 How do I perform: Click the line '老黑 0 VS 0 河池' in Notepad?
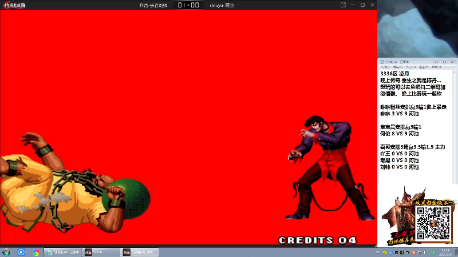click(x=399, y=160)
